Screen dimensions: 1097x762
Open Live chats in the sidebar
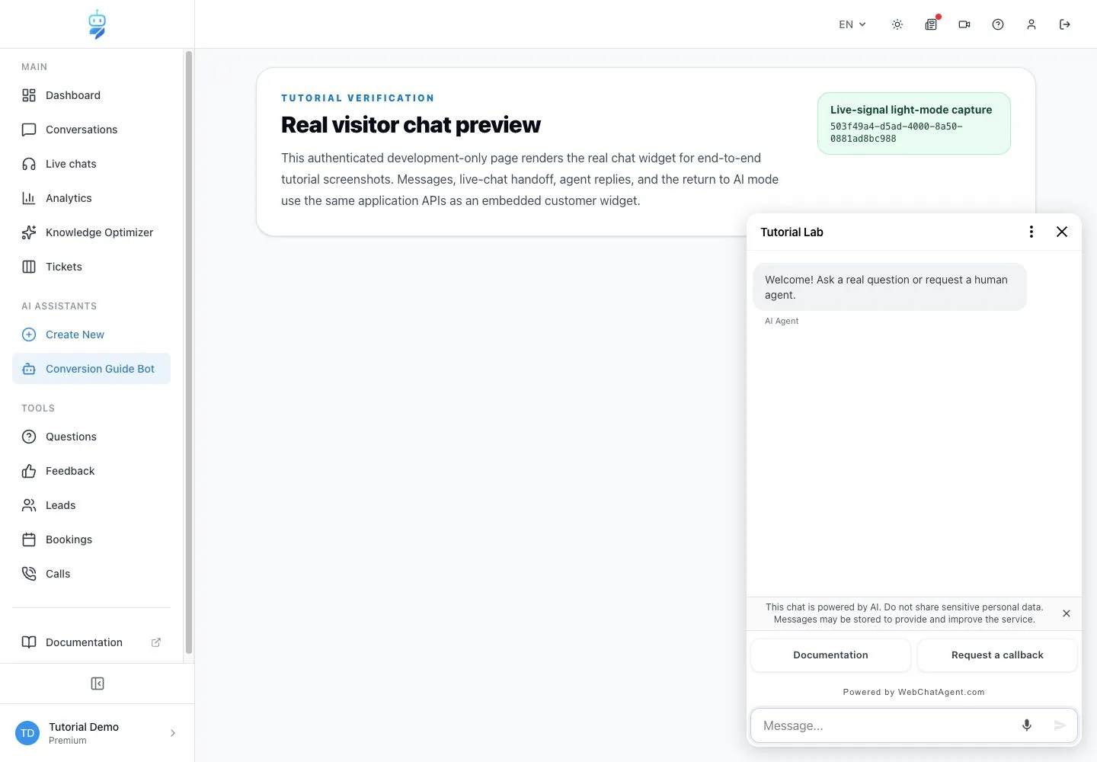click(91, 164)
